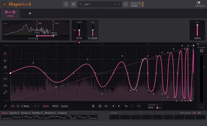This screenshot has height=126, width=207.
Task: Open the length list menu icon
Action: 18,106
